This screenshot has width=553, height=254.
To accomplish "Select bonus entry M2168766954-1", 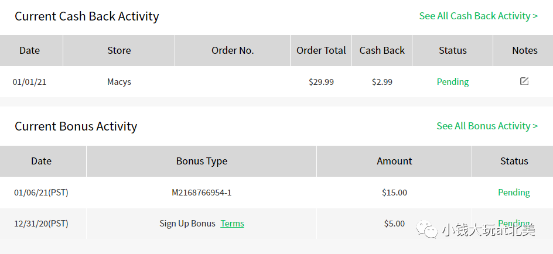I will coord(202,193).
